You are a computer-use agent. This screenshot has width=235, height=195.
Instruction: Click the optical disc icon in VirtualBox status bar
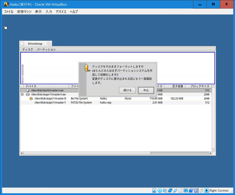[160, 190]
